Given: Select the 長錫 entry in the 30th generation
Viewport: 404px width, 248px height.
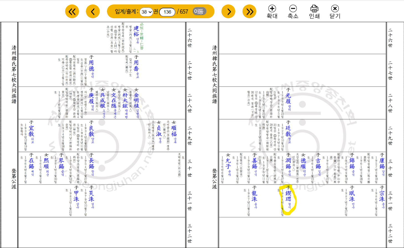Looking at the screenshot, I should pyautogui.click(x=91, y=163).
